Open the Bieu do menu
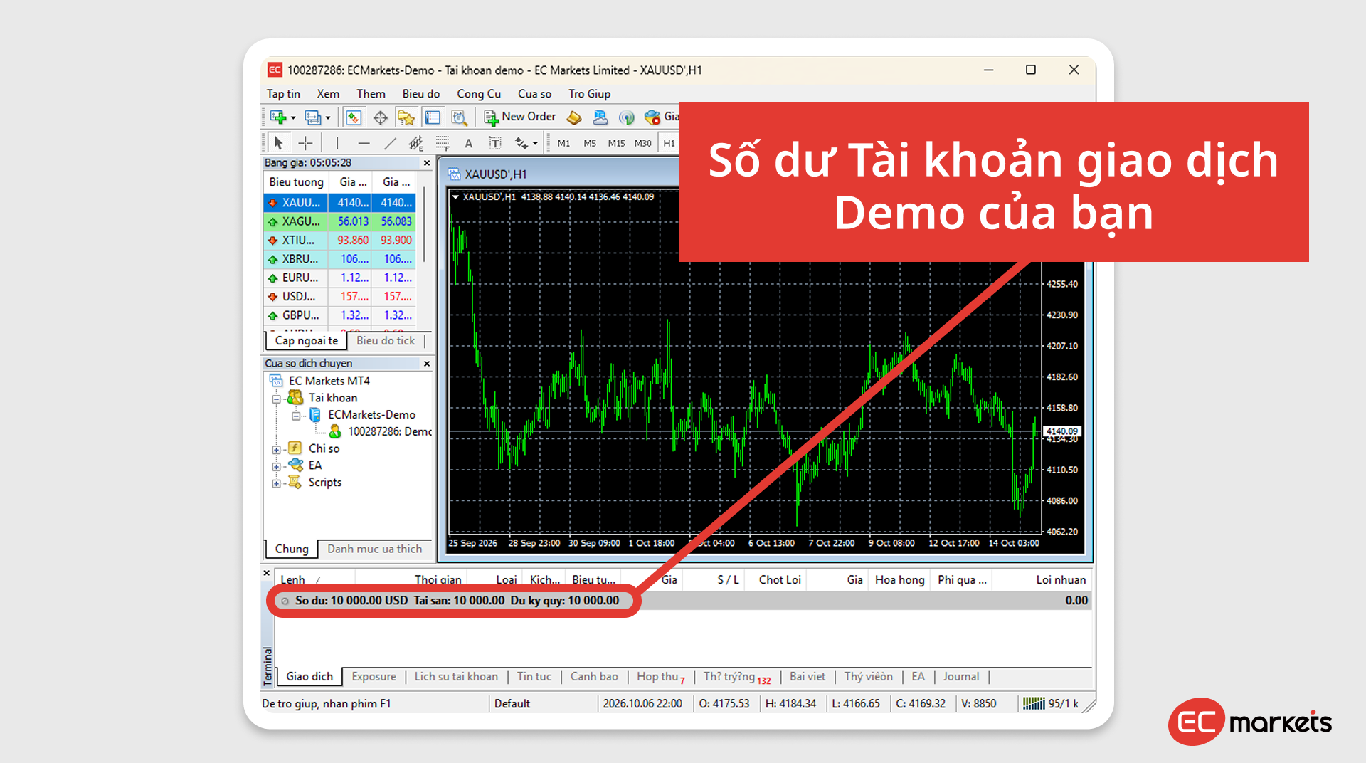This screenshot has width=1366, height=763. coord(421,94)
